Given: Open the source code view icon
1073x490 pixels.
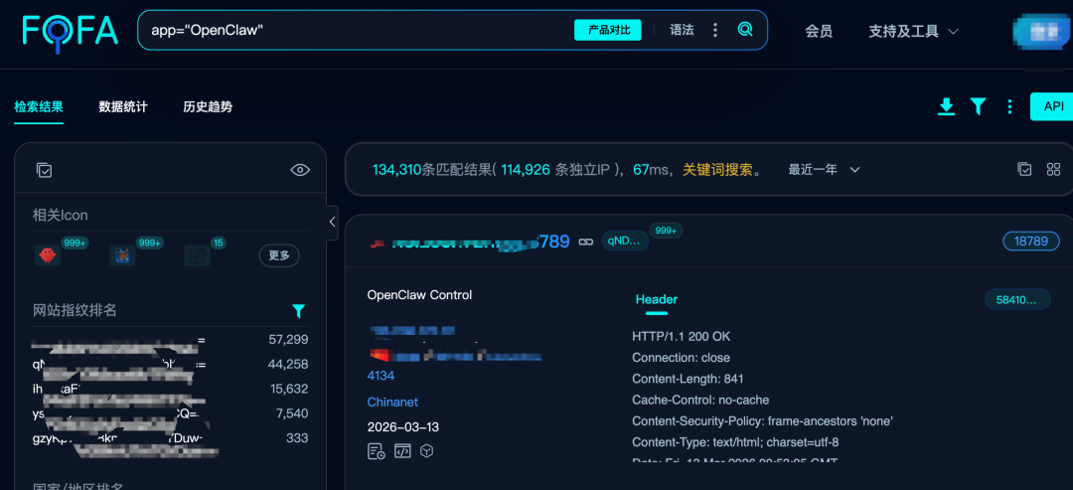Looking at the screenshot, I should point(402,451).
